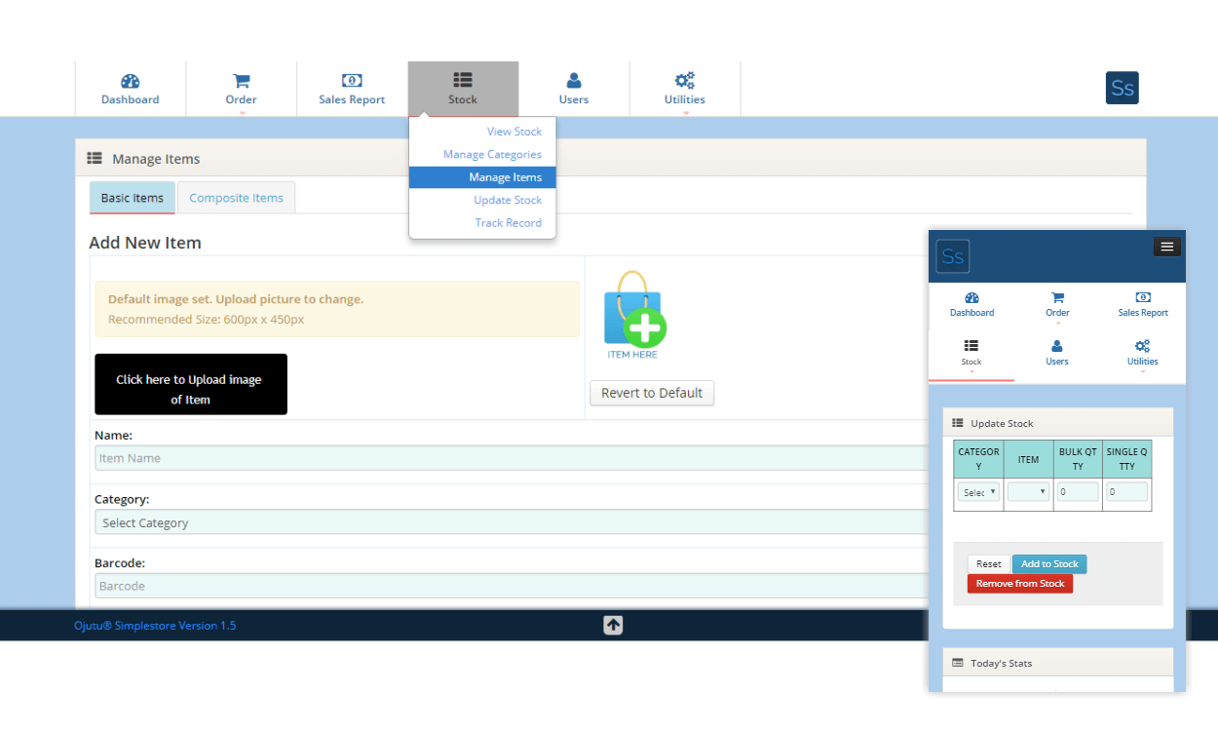Click the Reset button in Update Stock
Image resolution: width=1218 pixels, height=731 pixels.
click(x=989, y=564)
